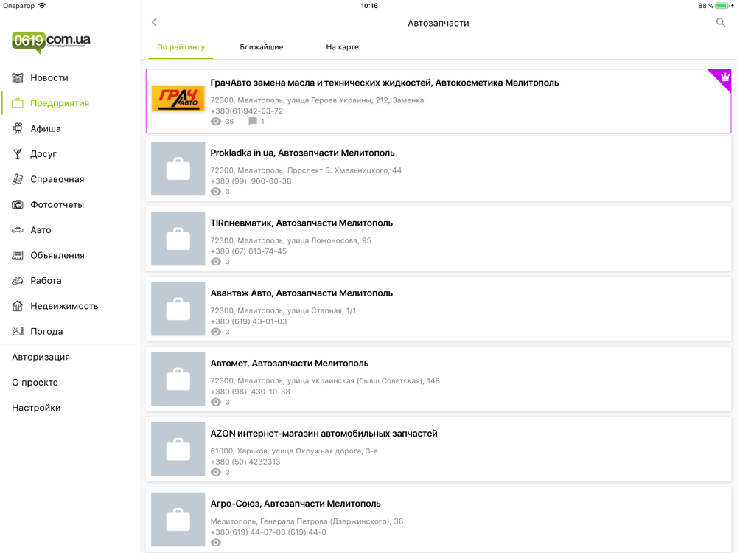
Task: Click the views eye icon on TIRпневматик
Action: click(x=216, y=262)
